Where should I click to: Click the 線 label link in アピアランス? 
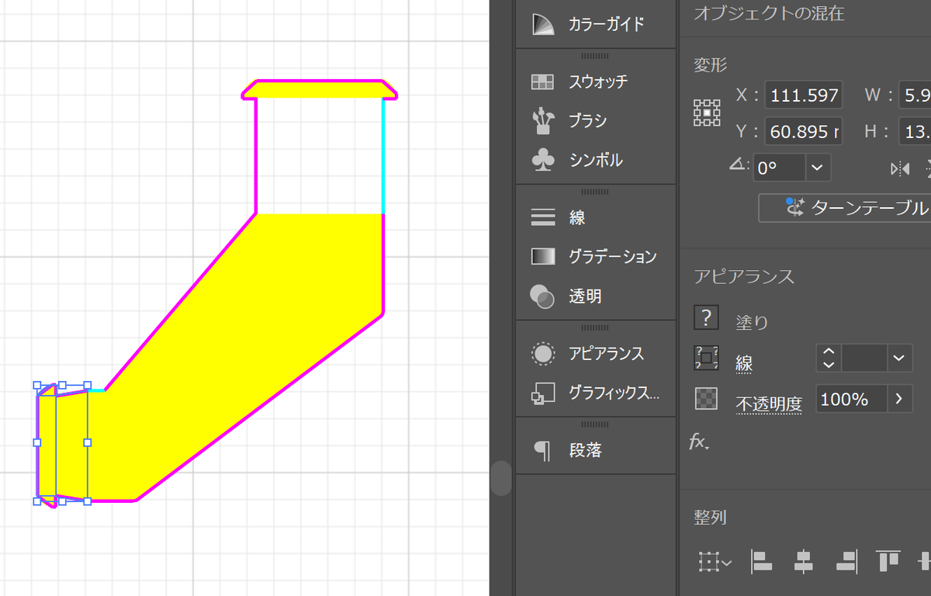coord(744,363)
